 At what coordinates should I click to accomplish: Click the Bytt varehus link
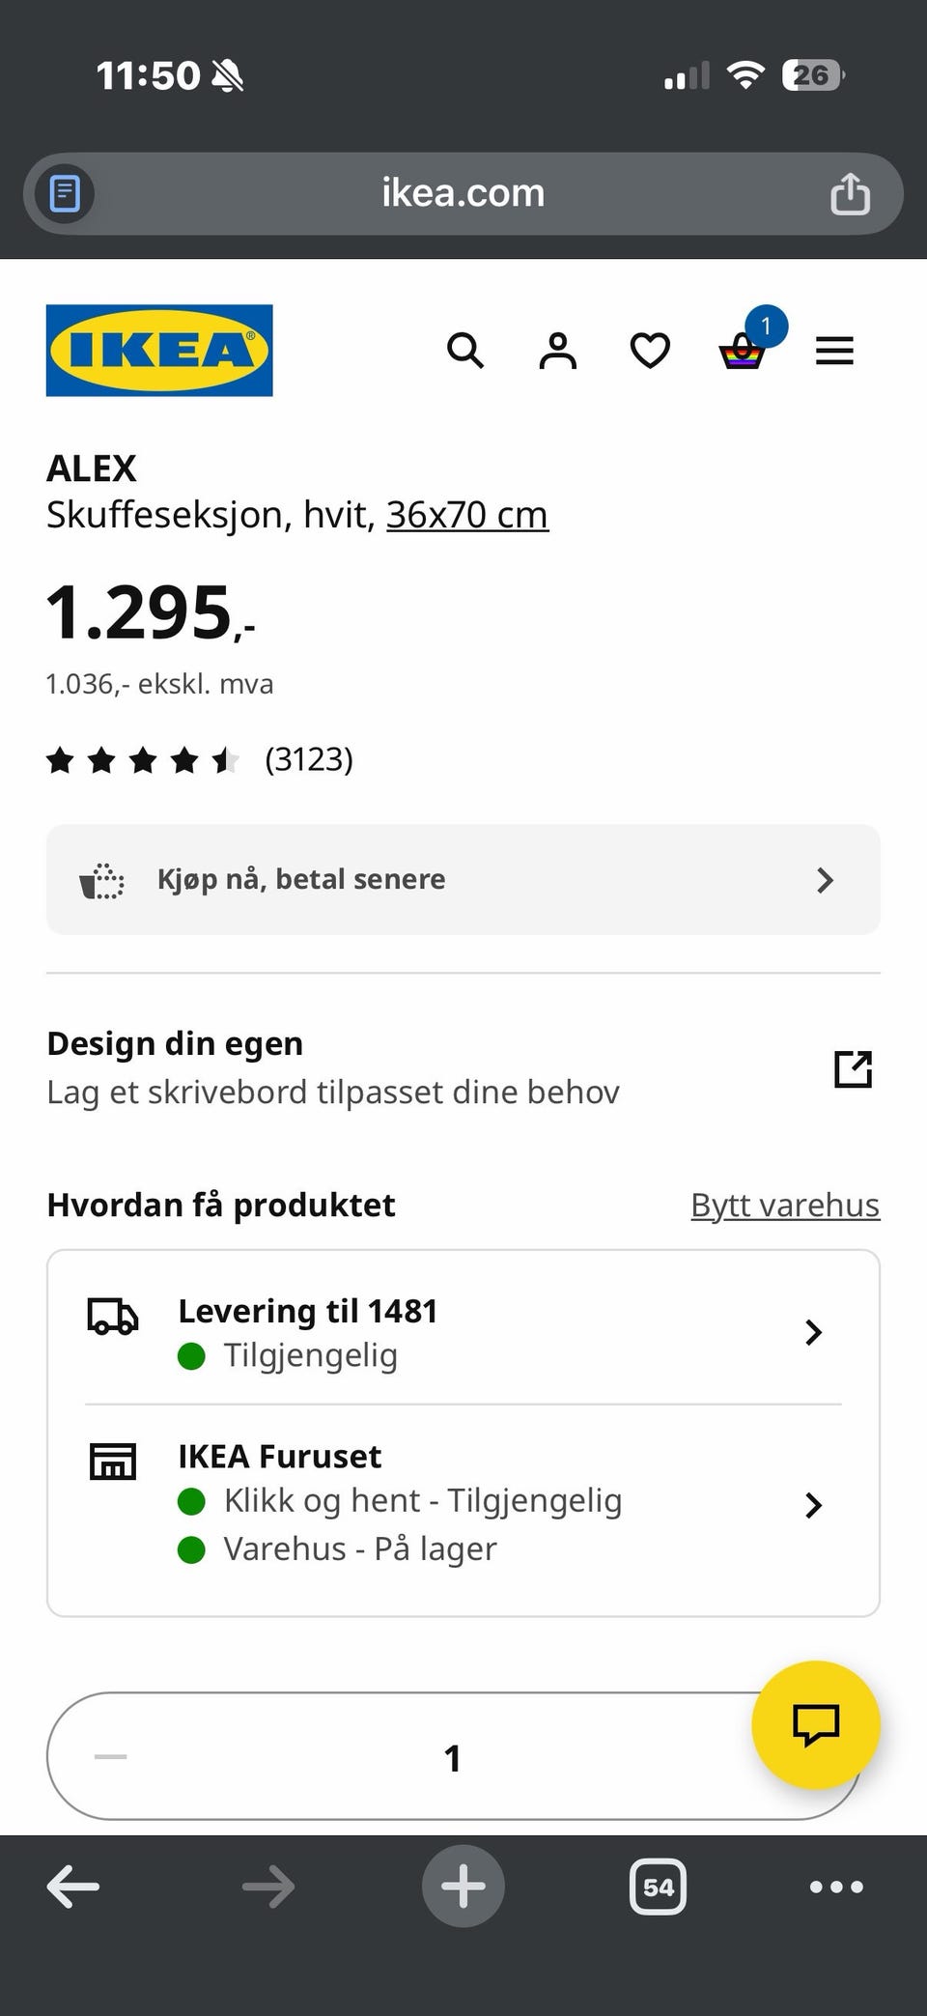click(785, 1205)
